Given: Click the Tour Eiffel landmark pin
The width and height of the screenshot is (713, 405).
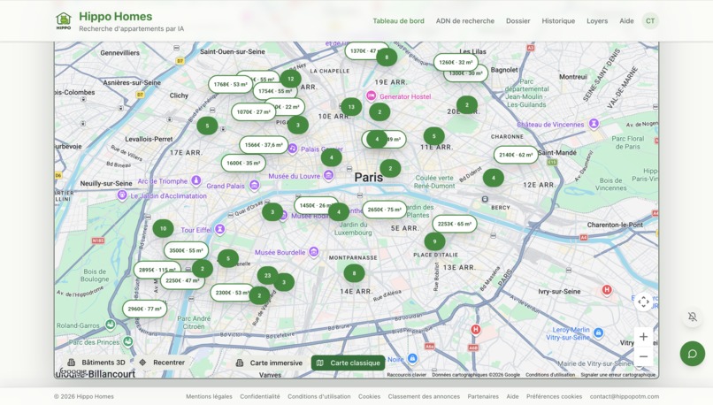Looking at the screenshot, I should coord(220,230).
